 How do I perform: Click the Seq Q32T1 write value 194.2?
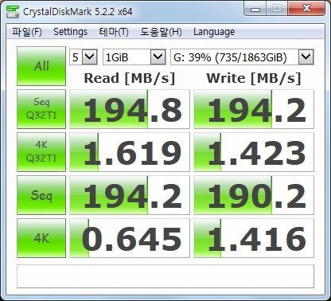(x=254, y=109)
